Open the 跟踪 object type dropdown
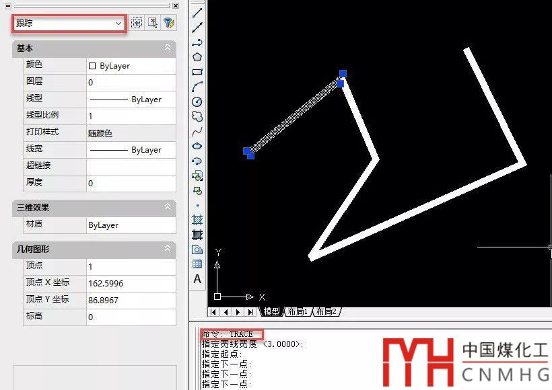 point(69,24)
